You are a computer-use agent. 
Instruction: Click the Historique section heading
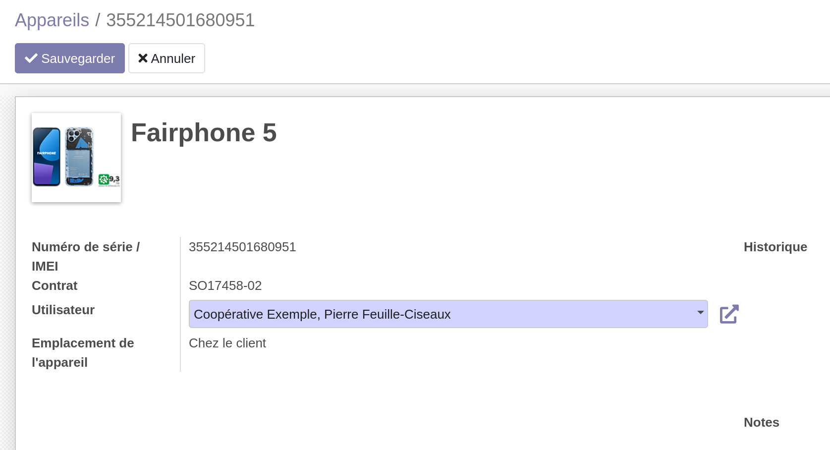(x=775, y=247)
